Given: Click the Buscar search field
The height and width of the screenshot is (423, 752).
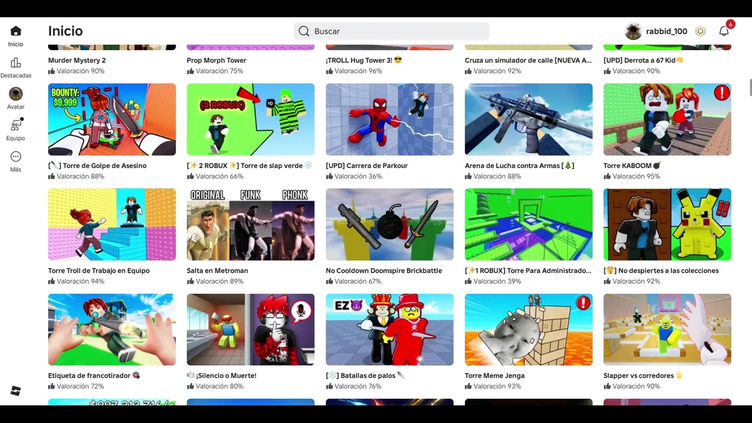Looking at the screenshot, I should (x=391, y=31).
